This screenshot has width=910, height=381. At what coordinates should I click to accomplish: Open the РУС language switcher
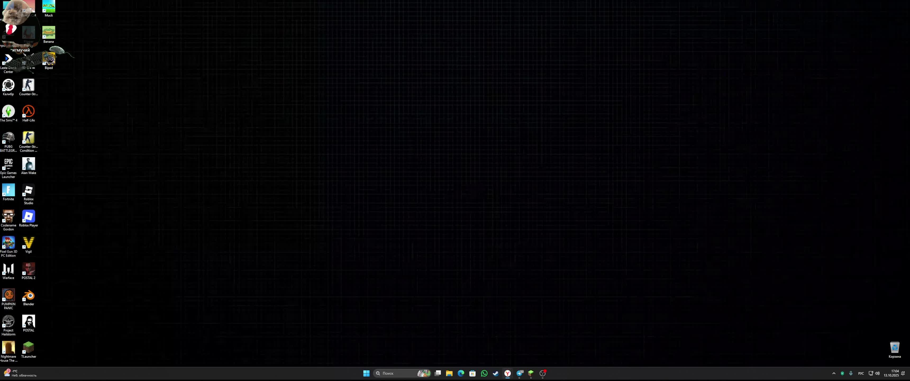(x=861, y=373)
